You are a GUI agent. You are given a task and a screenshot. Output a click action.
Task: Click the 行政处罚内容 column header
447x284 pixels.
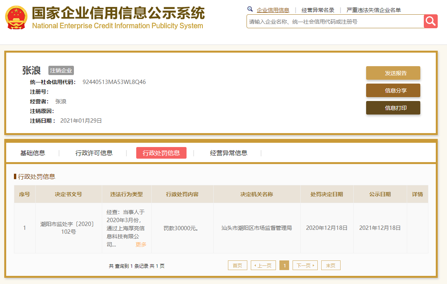point(182,194)
